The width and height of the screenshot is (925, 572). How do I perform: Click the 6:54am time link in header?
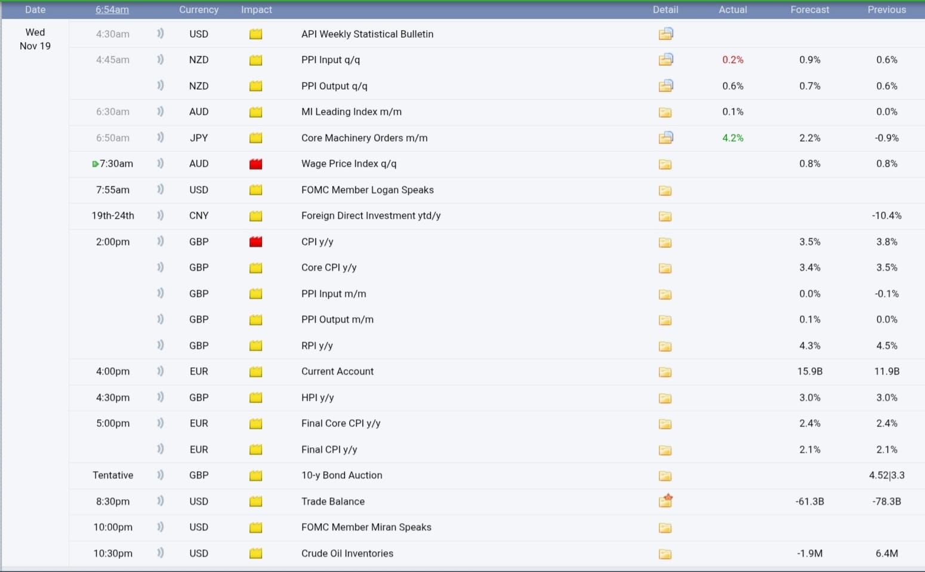(112, 10)
